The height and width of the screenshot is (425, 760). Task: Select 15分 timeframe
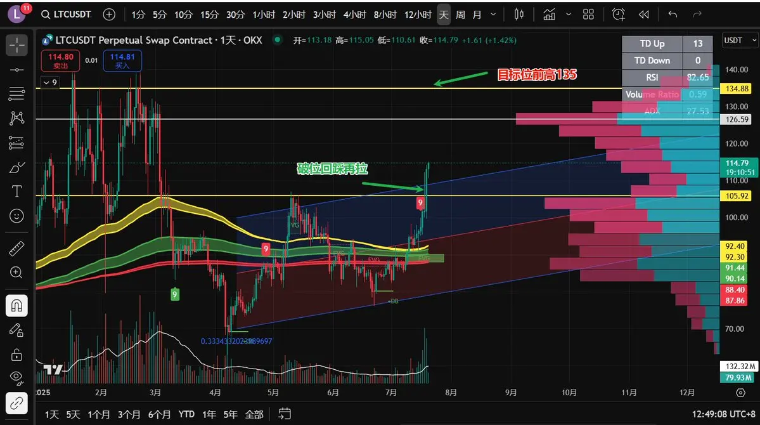pyautogui.click(x=209, y=15)
